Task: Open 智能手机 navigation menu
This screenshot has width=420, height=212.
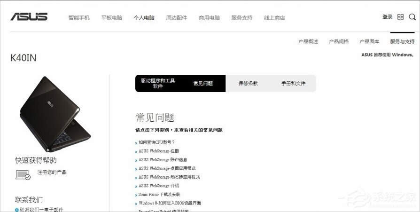Action: click(x=79, y=18)
